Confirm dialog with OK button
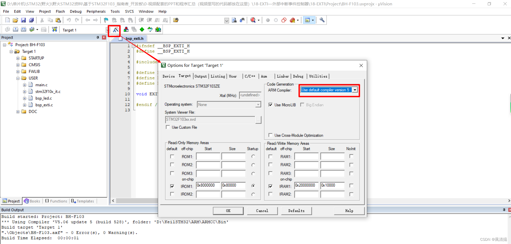This screenshot has width=511, height=244. 228,211
